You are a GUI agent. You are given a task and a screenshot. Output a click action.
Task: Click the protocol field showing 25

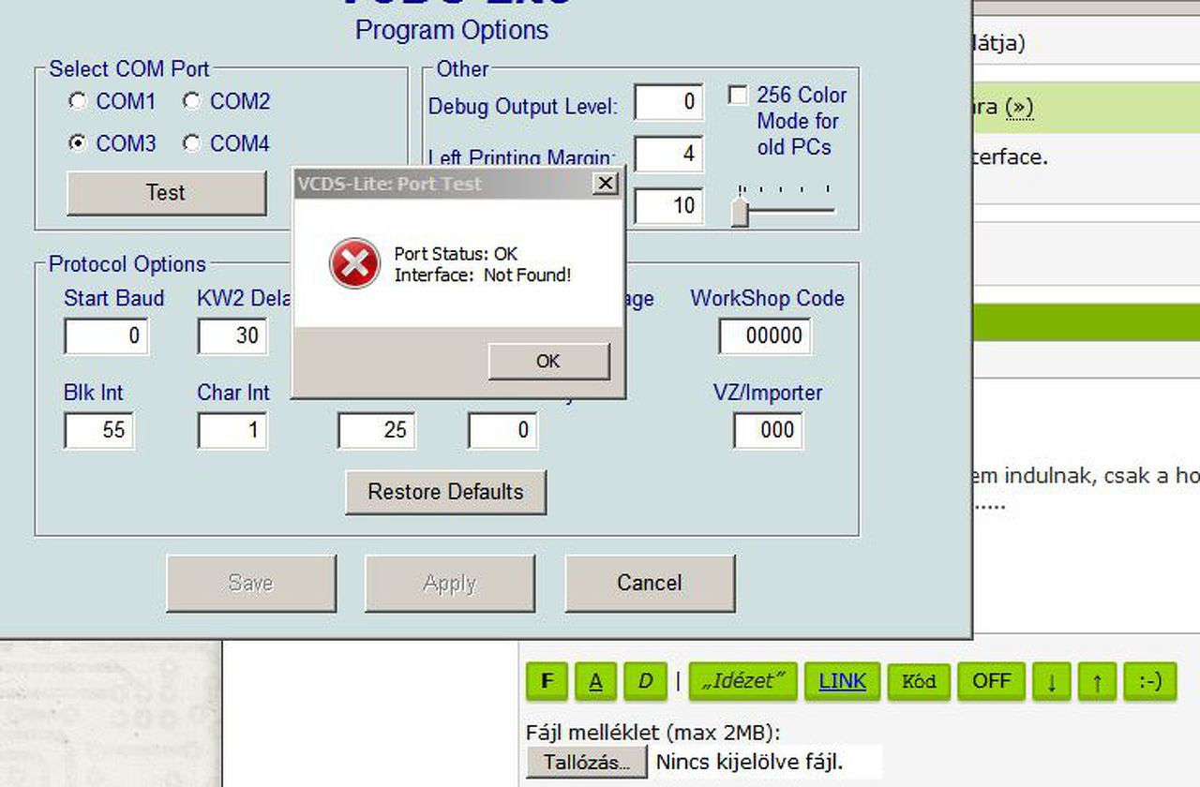tap(377, 430)
